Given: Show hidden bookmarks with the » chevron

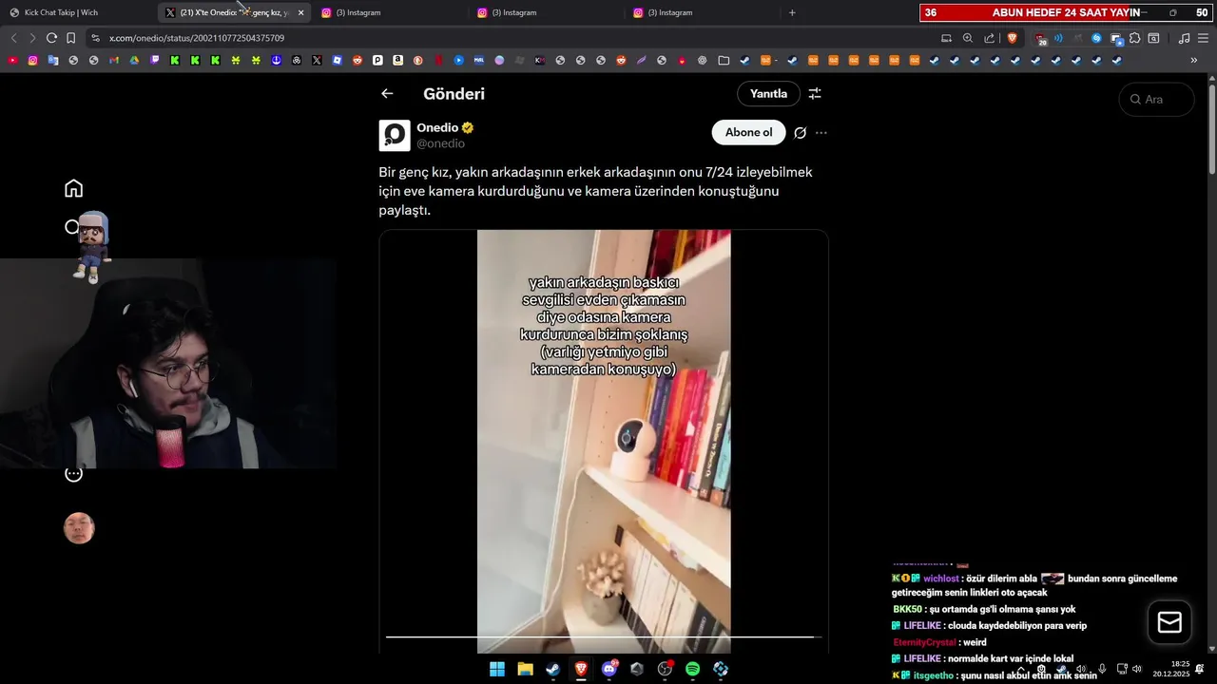Looking at the screenshot, I should pos(1194,60).
